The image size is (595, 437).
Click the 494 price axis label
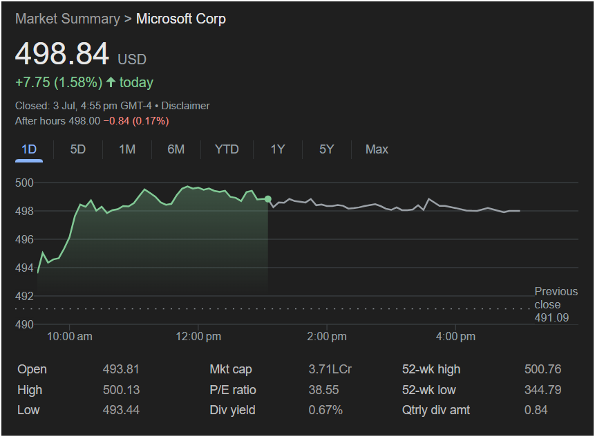coord(24,268)
